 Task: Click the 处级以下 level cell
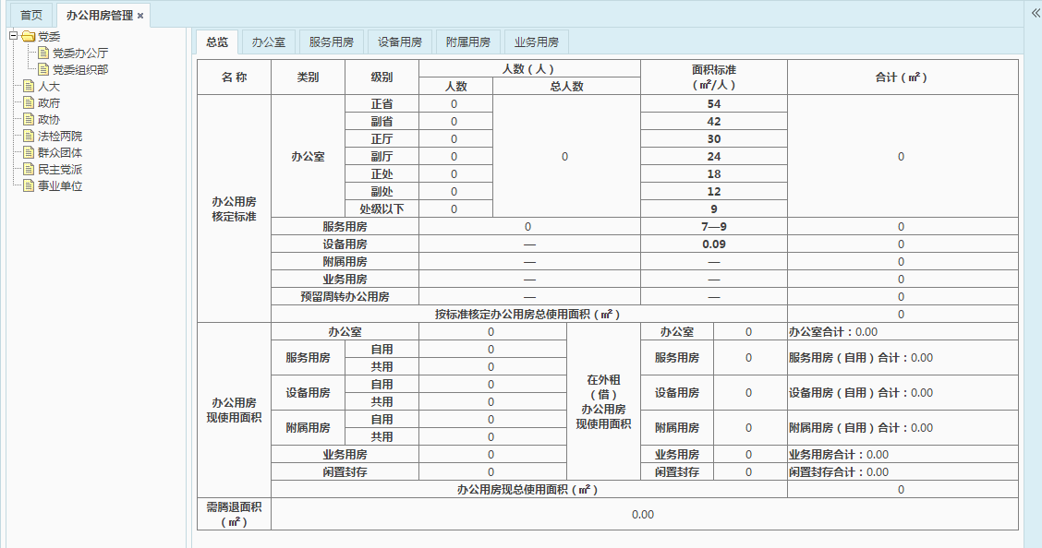pos(382,209)
